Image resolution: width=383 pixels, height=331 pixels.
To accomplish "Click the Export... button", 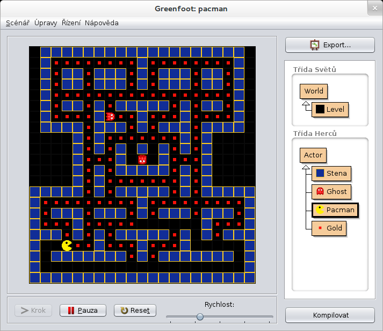I will pos(330,45).
